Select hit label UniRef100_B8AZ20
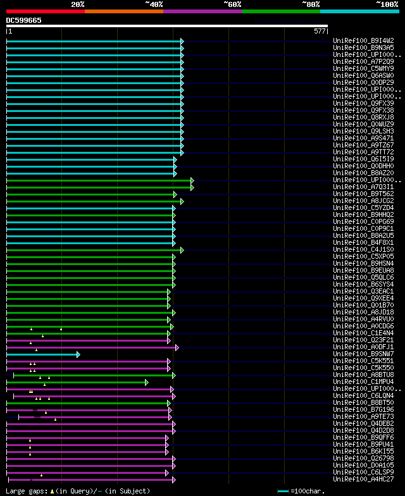The image size is (405, 496). (363, 173)
